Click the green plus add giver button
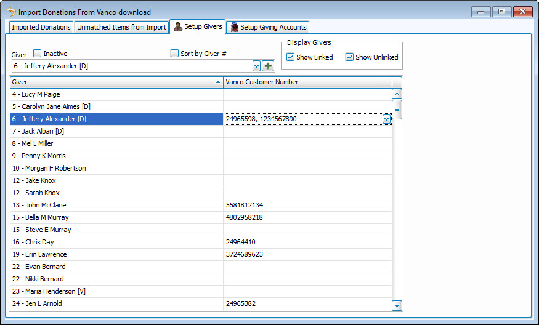 pos(268,66)
